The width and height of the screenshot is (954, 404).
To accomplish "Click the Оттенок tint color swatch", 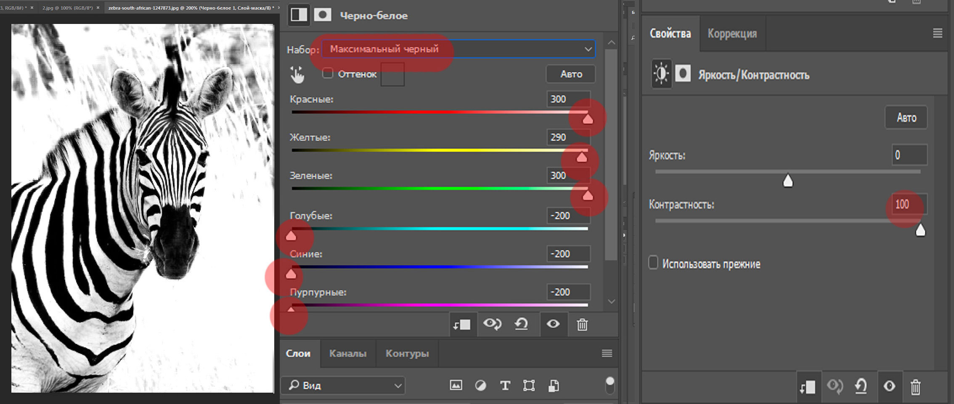I will (x=392, y=74).
